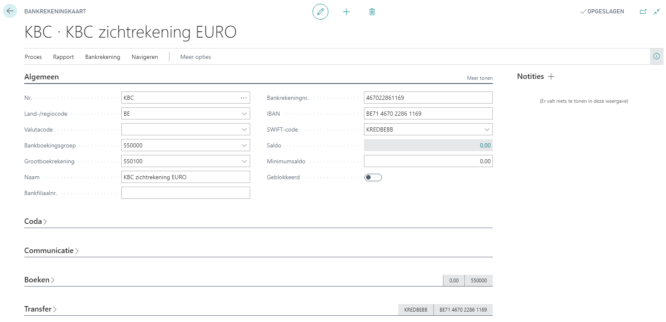Screen dimensions: 666x322
Task: Click the BANKREKENINGKAART caption
Action: [55, 12]
